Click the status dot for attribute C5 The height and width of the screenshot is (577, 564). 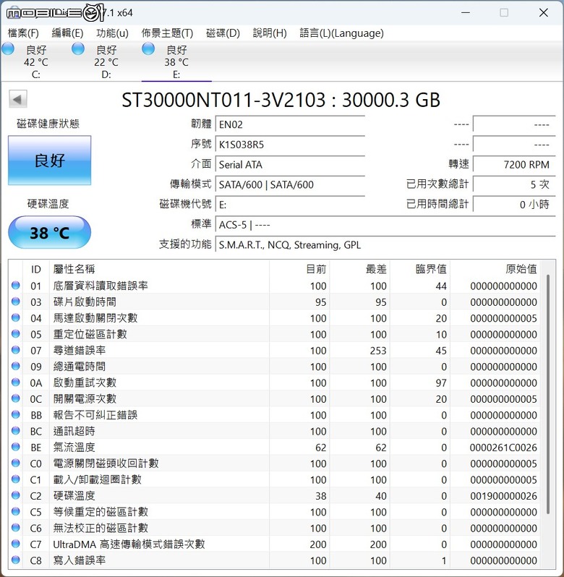tap(15, 511)
